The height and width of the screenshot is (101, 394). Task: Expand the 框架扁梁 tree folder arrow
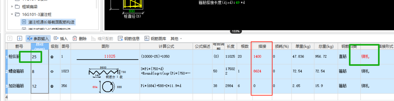coord(12,6)
